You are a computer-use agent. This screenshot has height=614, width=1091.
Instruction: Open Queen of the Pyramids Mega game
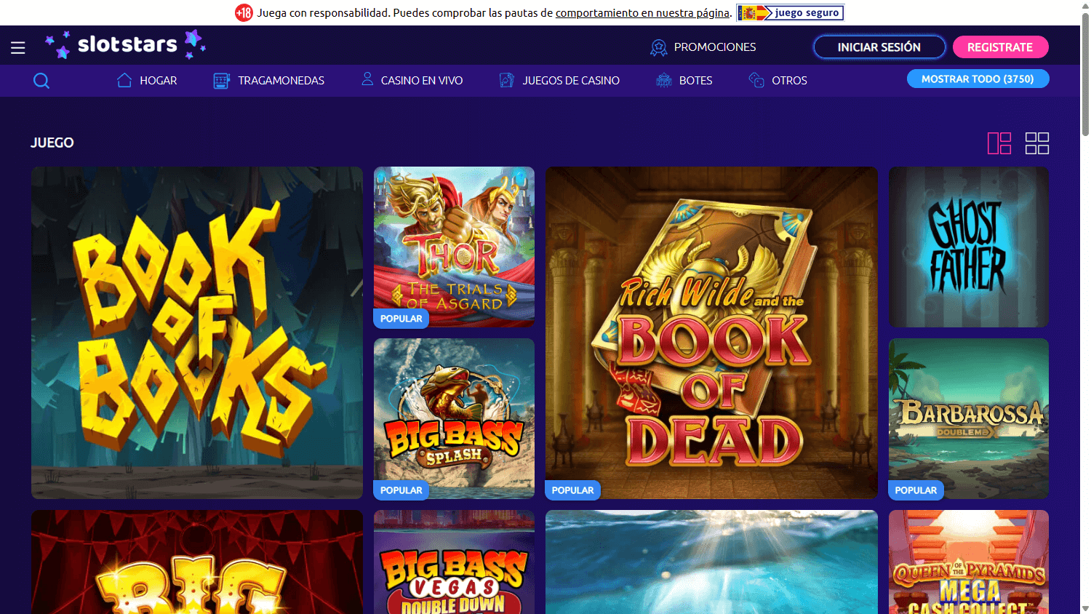(969, 562)
